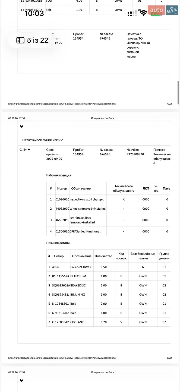Select 'Wheels removed+installed' row text
The height and width of the screenshot is (391, 180).
(88, 209)
